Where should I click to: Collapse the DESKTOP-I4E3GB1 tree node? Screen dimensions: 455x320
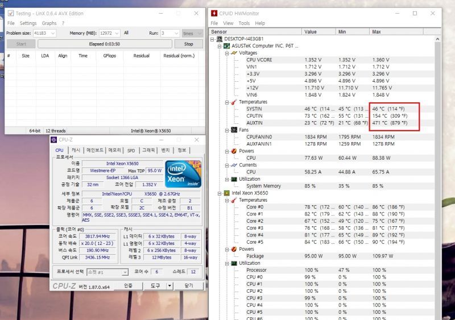tap(212, 39)
